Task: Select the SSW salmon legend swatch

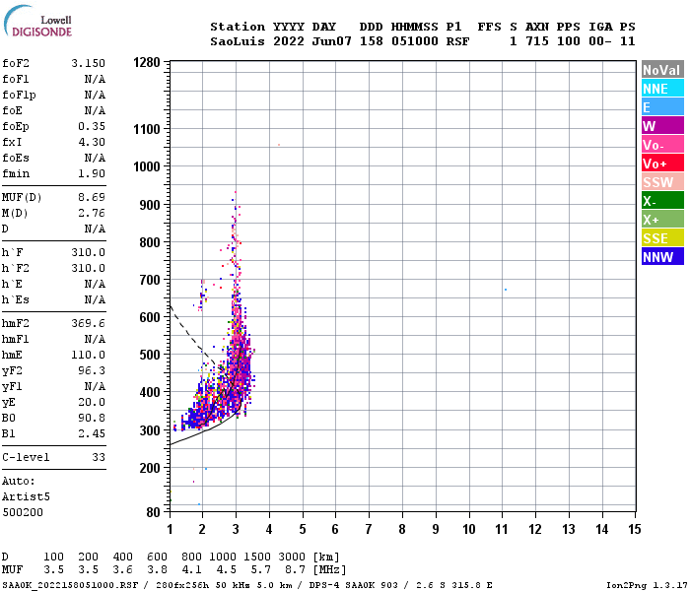Action: [x=662, y=182]
